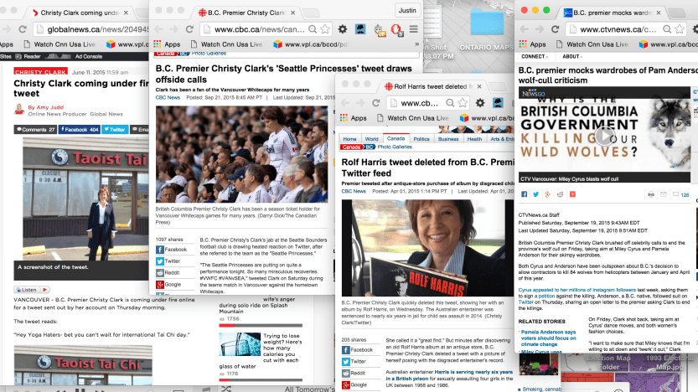
Task: Open Home on CBC nav bar
Action: (349, 139)
